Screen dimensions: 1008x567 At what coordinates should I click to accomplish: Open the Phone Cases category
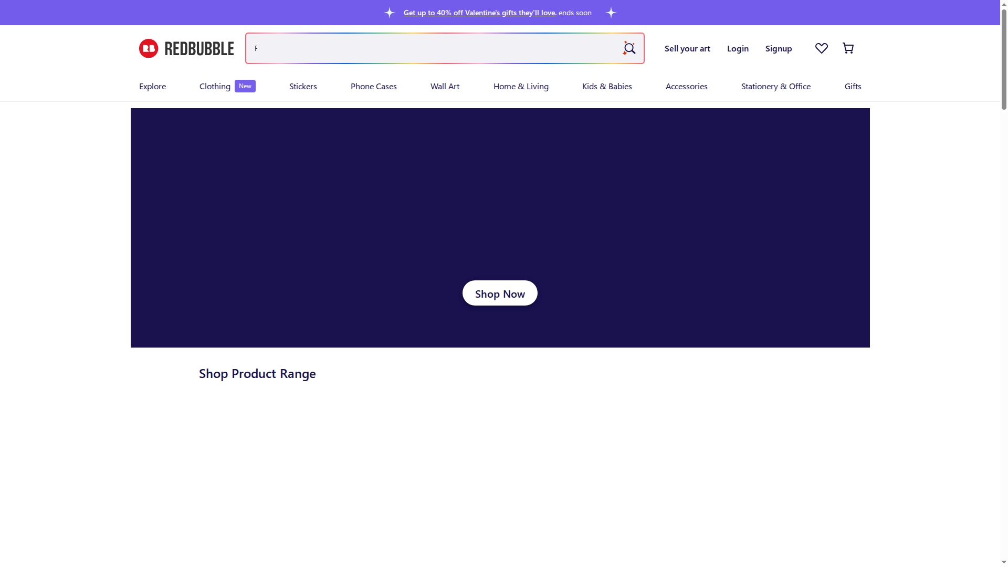coord(373,86)
